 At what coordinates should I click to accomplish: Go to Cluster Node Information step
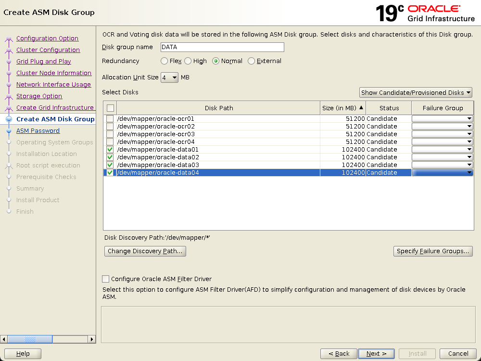click(53, 73)
